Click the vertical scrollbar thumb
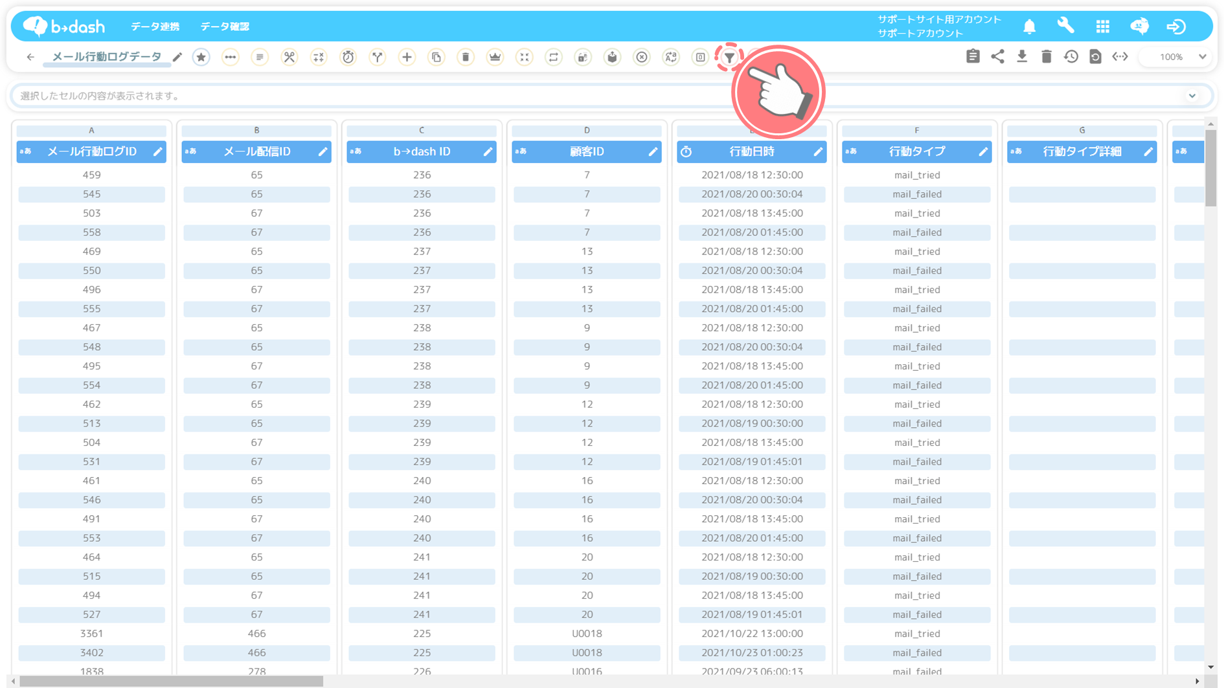The height and width of the screenshot is (688, 1224). click(x=1210, y=168)
